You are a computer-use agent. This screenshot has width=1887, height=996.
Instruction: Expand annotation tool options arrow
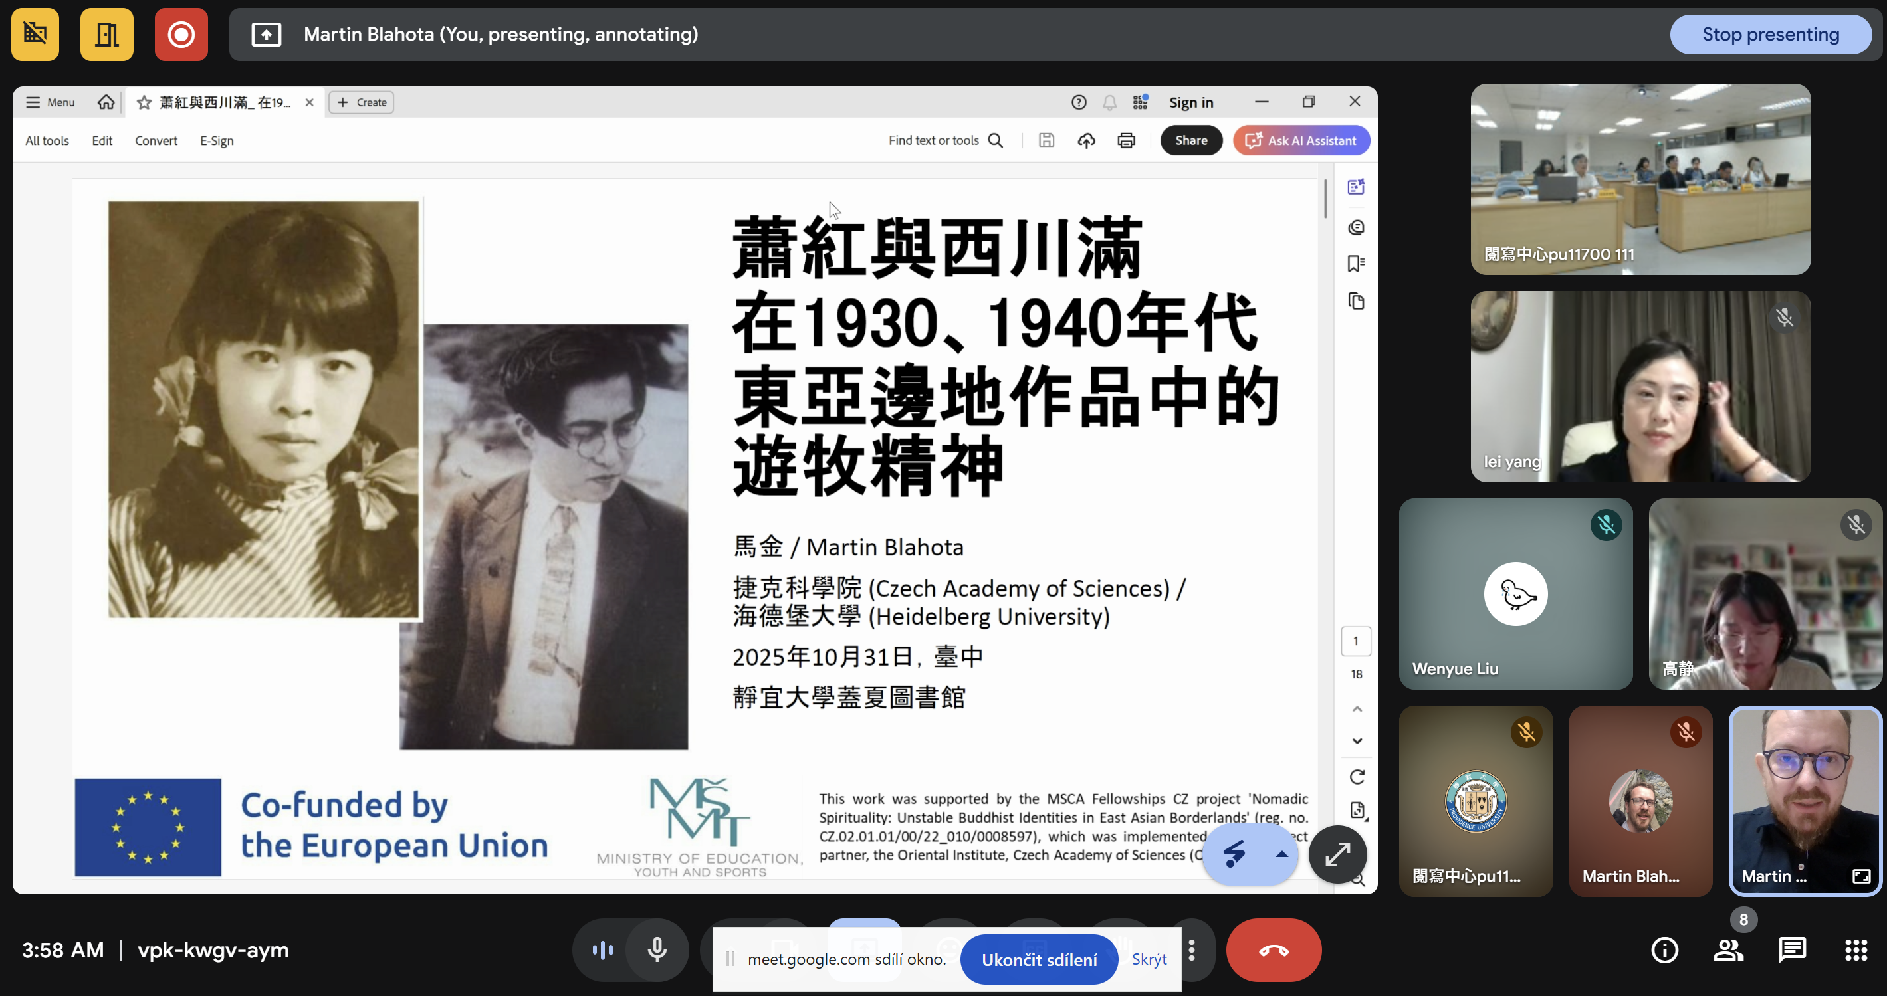click(1282, 854)
